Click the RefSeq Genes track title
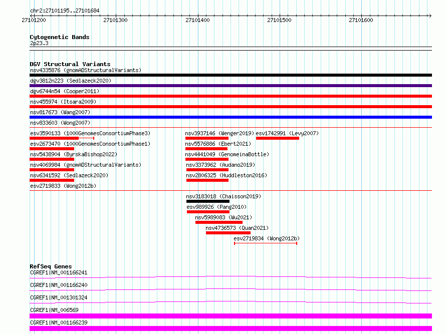This screenshot has height=334, width=446. [51, 266]
